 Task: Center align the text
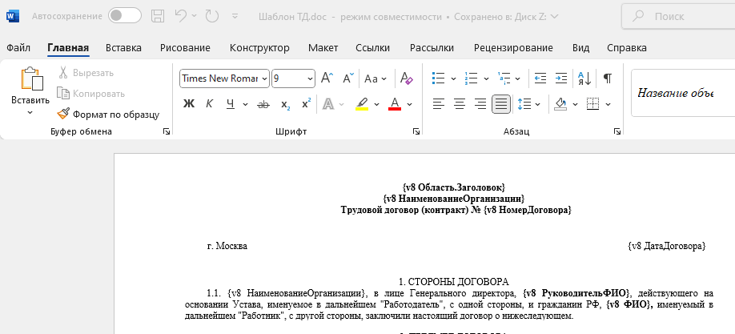coord(460,104)
